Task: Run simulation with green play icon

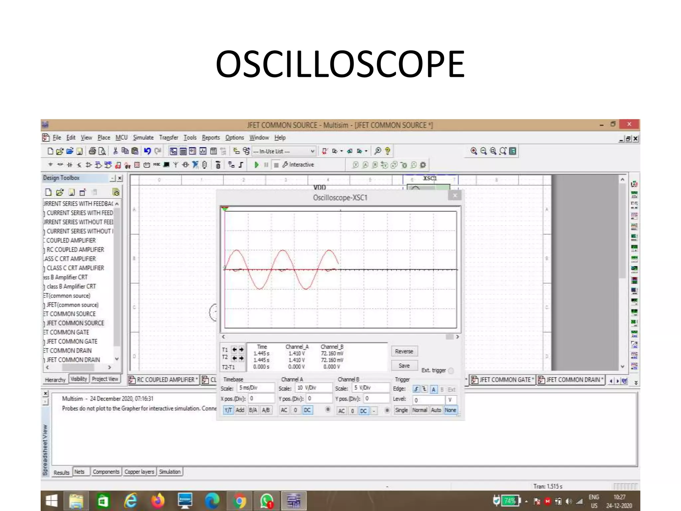Action: pyautogui.click(x=256, y=165)
